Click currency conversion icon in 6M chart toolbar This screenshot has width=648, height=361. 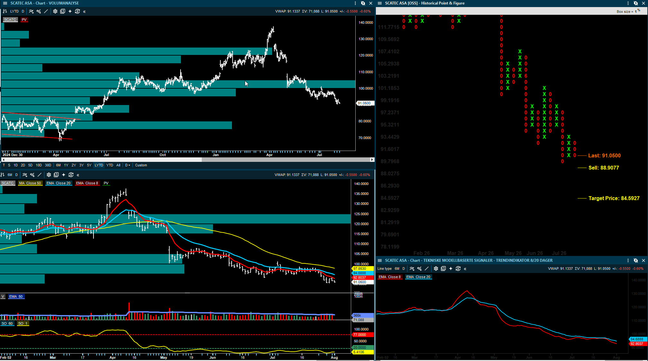[71, 175]
